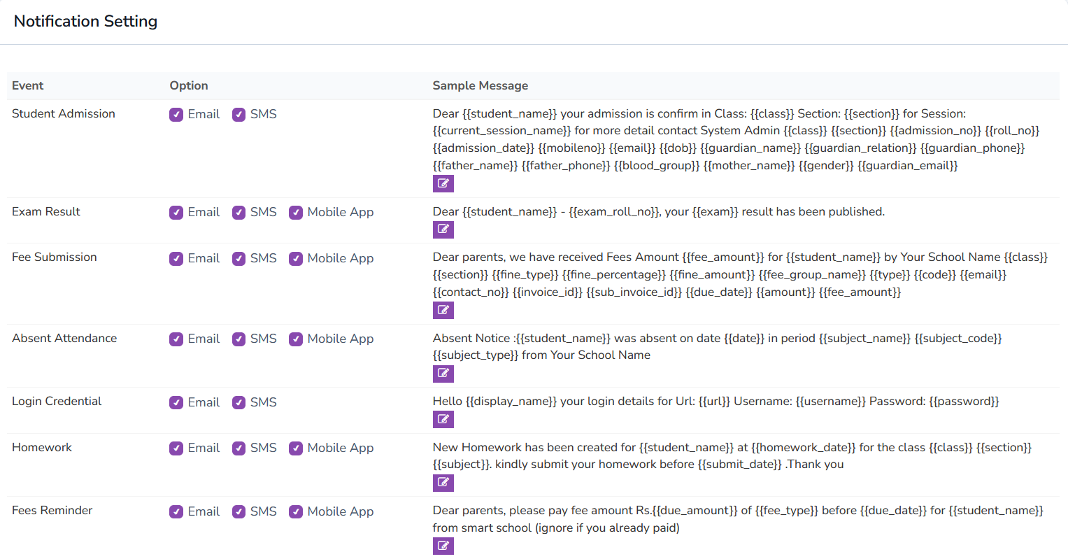Toggle SMS checkbox for Student Admission
This screenshot has width=1068, height=559.
pos(239,115)
